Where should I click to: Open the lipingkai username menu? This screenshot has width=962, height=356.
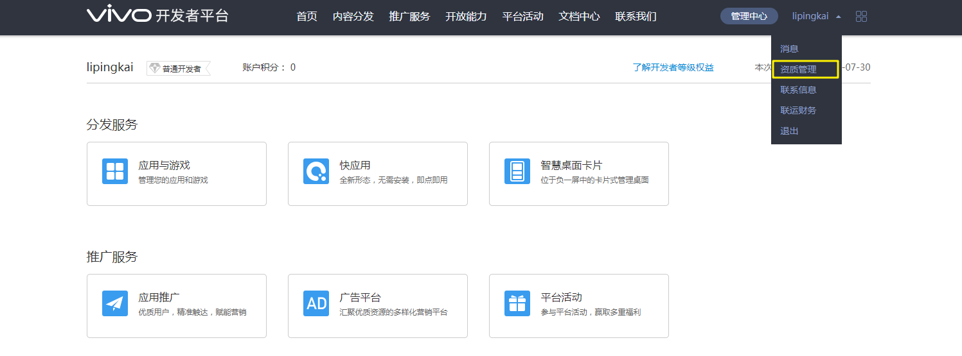pyautogui.click(x=810, y=16)
